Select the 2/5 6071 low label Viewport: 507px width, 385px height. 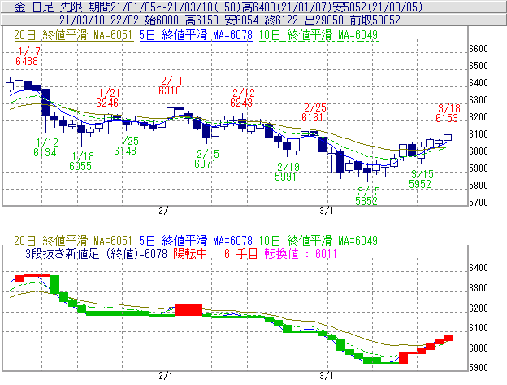tap(206, 159)
